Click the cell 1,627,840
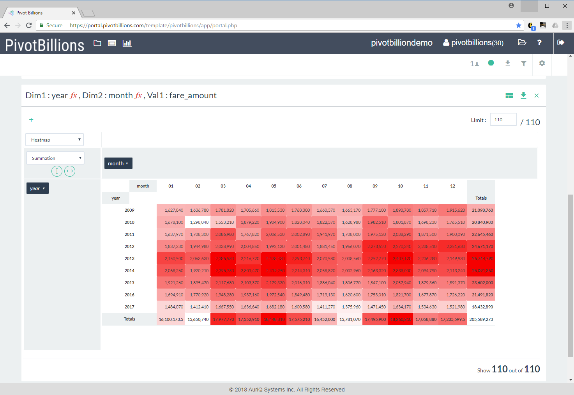The height and width of the screenshot is (395, 574). coord(171,210)
